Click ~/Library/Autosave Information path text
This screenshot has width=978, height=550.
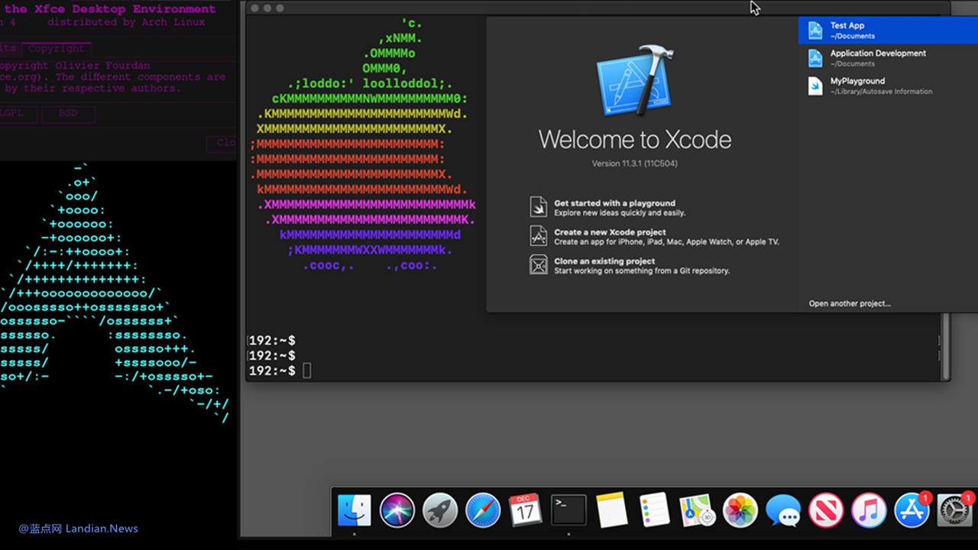pos(881,92)
